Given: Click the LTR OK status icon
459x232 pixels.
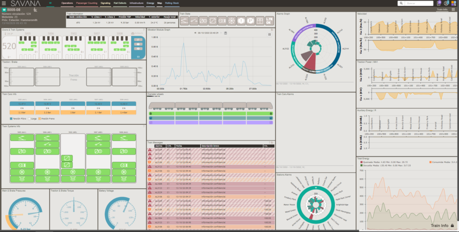Looking at the screenshot, I should (269, 21).
